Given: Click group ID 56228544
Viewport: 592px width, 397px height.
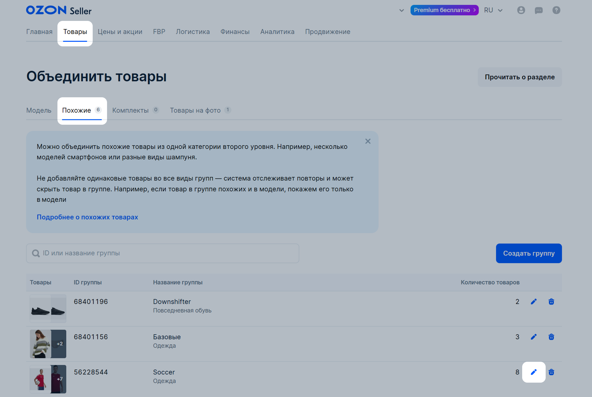Looking at the screenshot, I should pyautogui.click(x=91, y=372).
